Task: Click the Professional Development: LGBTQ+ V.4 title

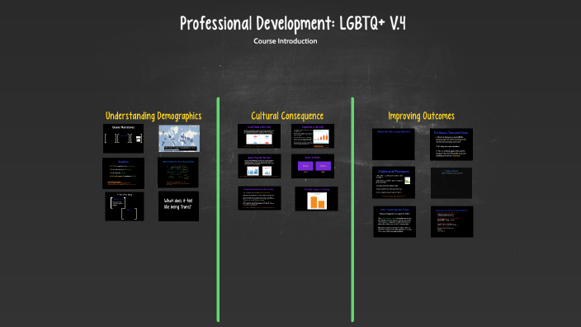Action: point(293,23)
